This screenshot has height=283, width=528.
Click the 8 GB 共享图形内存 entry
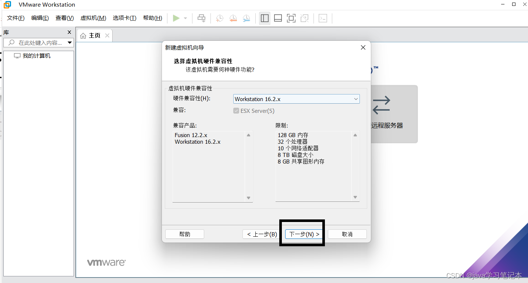tap(301, 162)
